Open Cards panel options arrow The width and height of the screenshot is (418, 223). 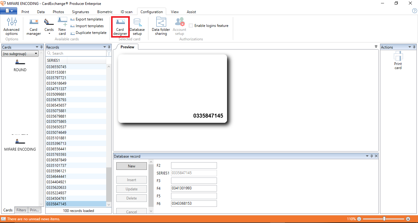(37, 47)
